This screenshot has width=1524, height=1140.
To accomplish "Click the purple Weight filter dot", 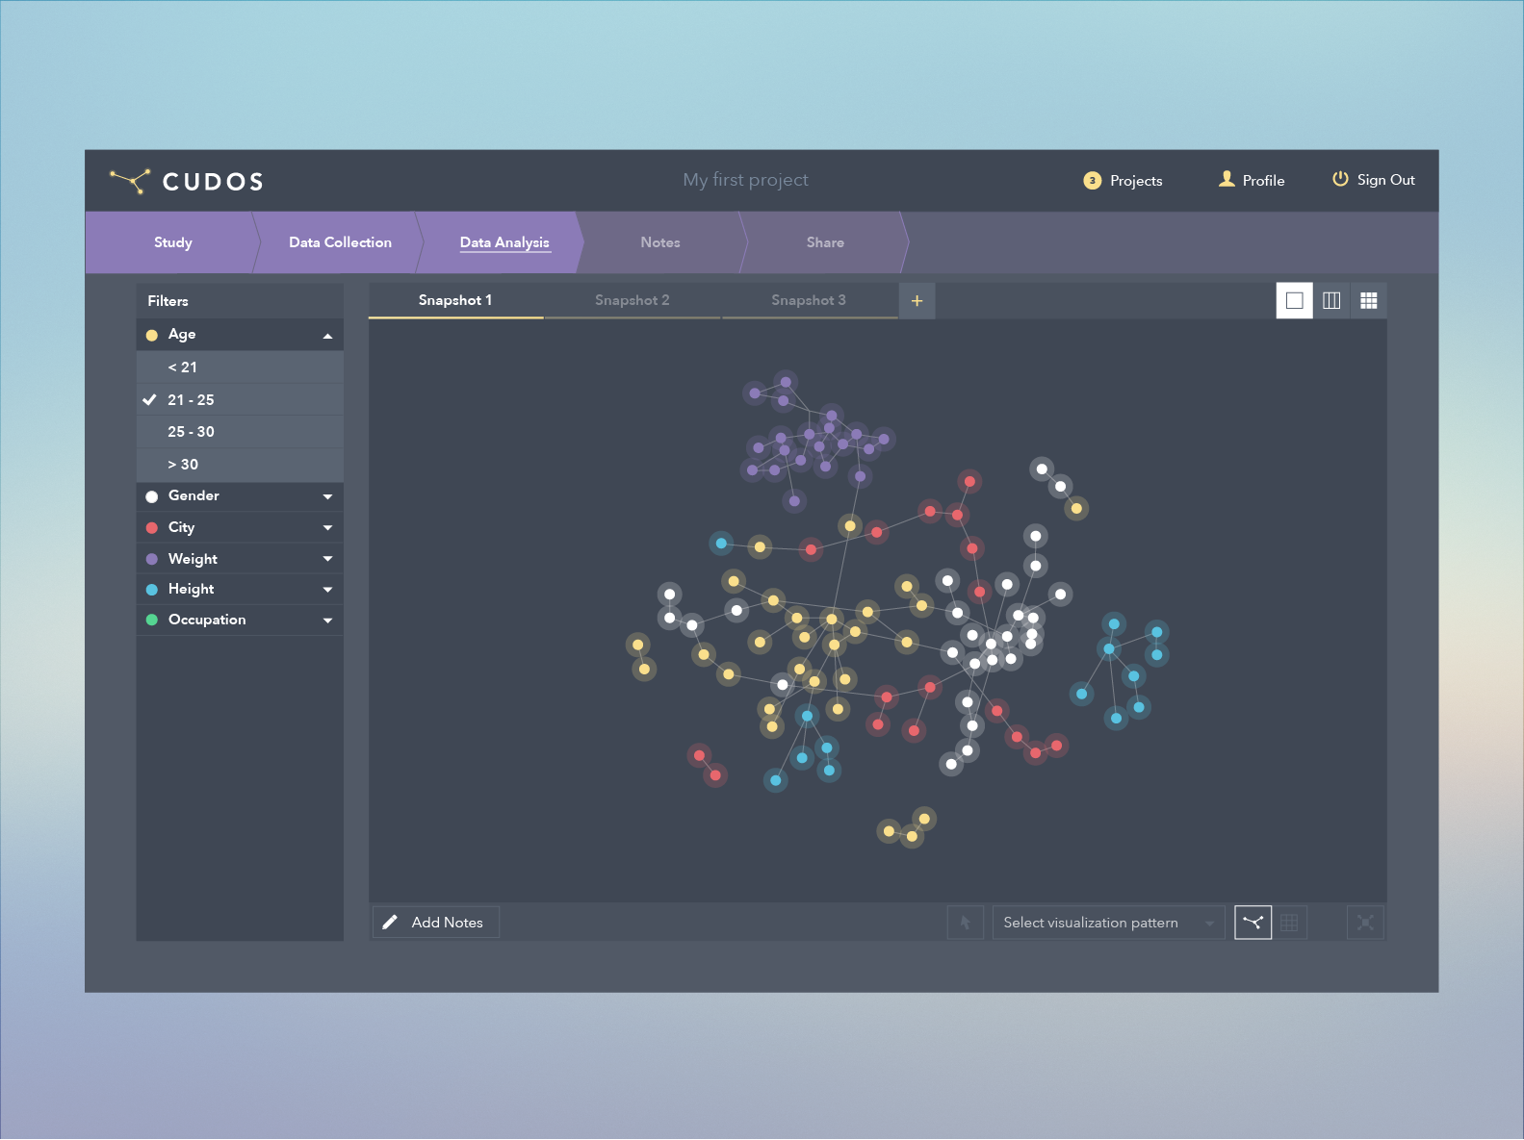I will coord(151,559).
